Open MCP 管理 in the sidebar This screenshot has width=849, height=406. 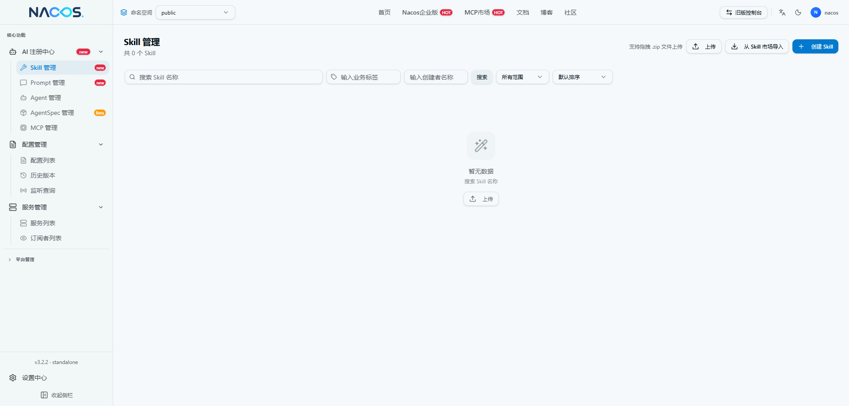63,128
